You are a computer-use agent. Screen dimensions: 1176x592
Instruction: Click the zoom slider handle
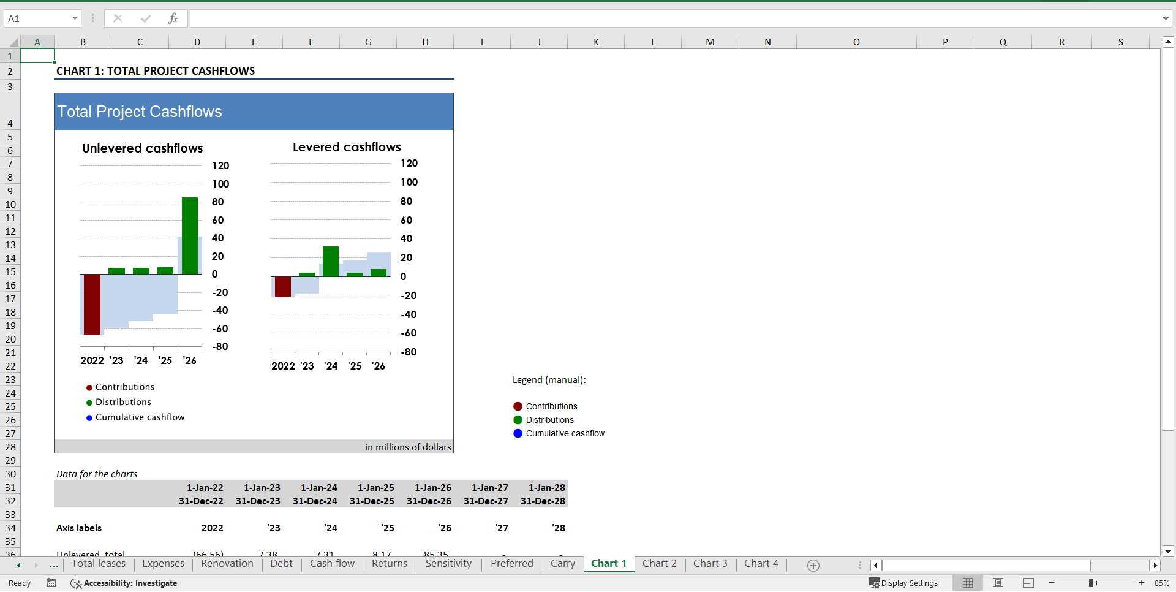(1091, 583)
